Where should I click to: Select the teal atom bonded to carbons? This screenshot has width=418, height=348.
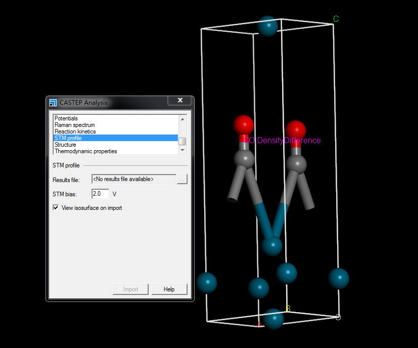point(272,245)
